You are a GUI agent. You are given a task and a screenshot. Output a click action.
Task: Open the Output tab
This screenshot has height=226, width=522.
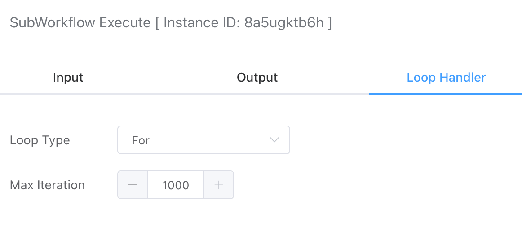point(257,78)
